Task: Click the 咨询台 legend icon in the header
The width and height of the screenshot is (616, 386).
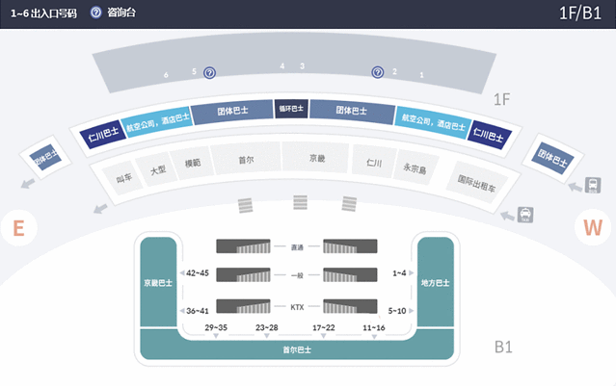Action: pyautogui.click(x=96, y=13)
